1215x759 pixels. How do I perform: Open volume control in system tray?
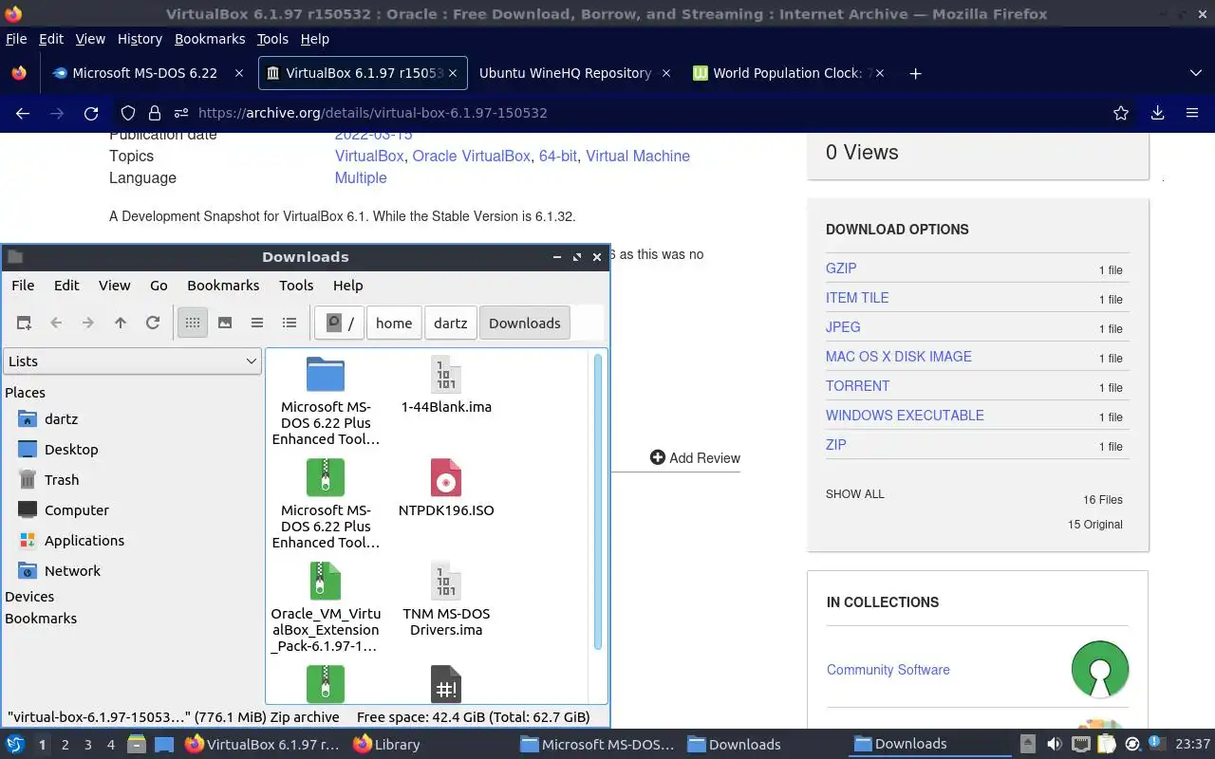click(1054, 744)
